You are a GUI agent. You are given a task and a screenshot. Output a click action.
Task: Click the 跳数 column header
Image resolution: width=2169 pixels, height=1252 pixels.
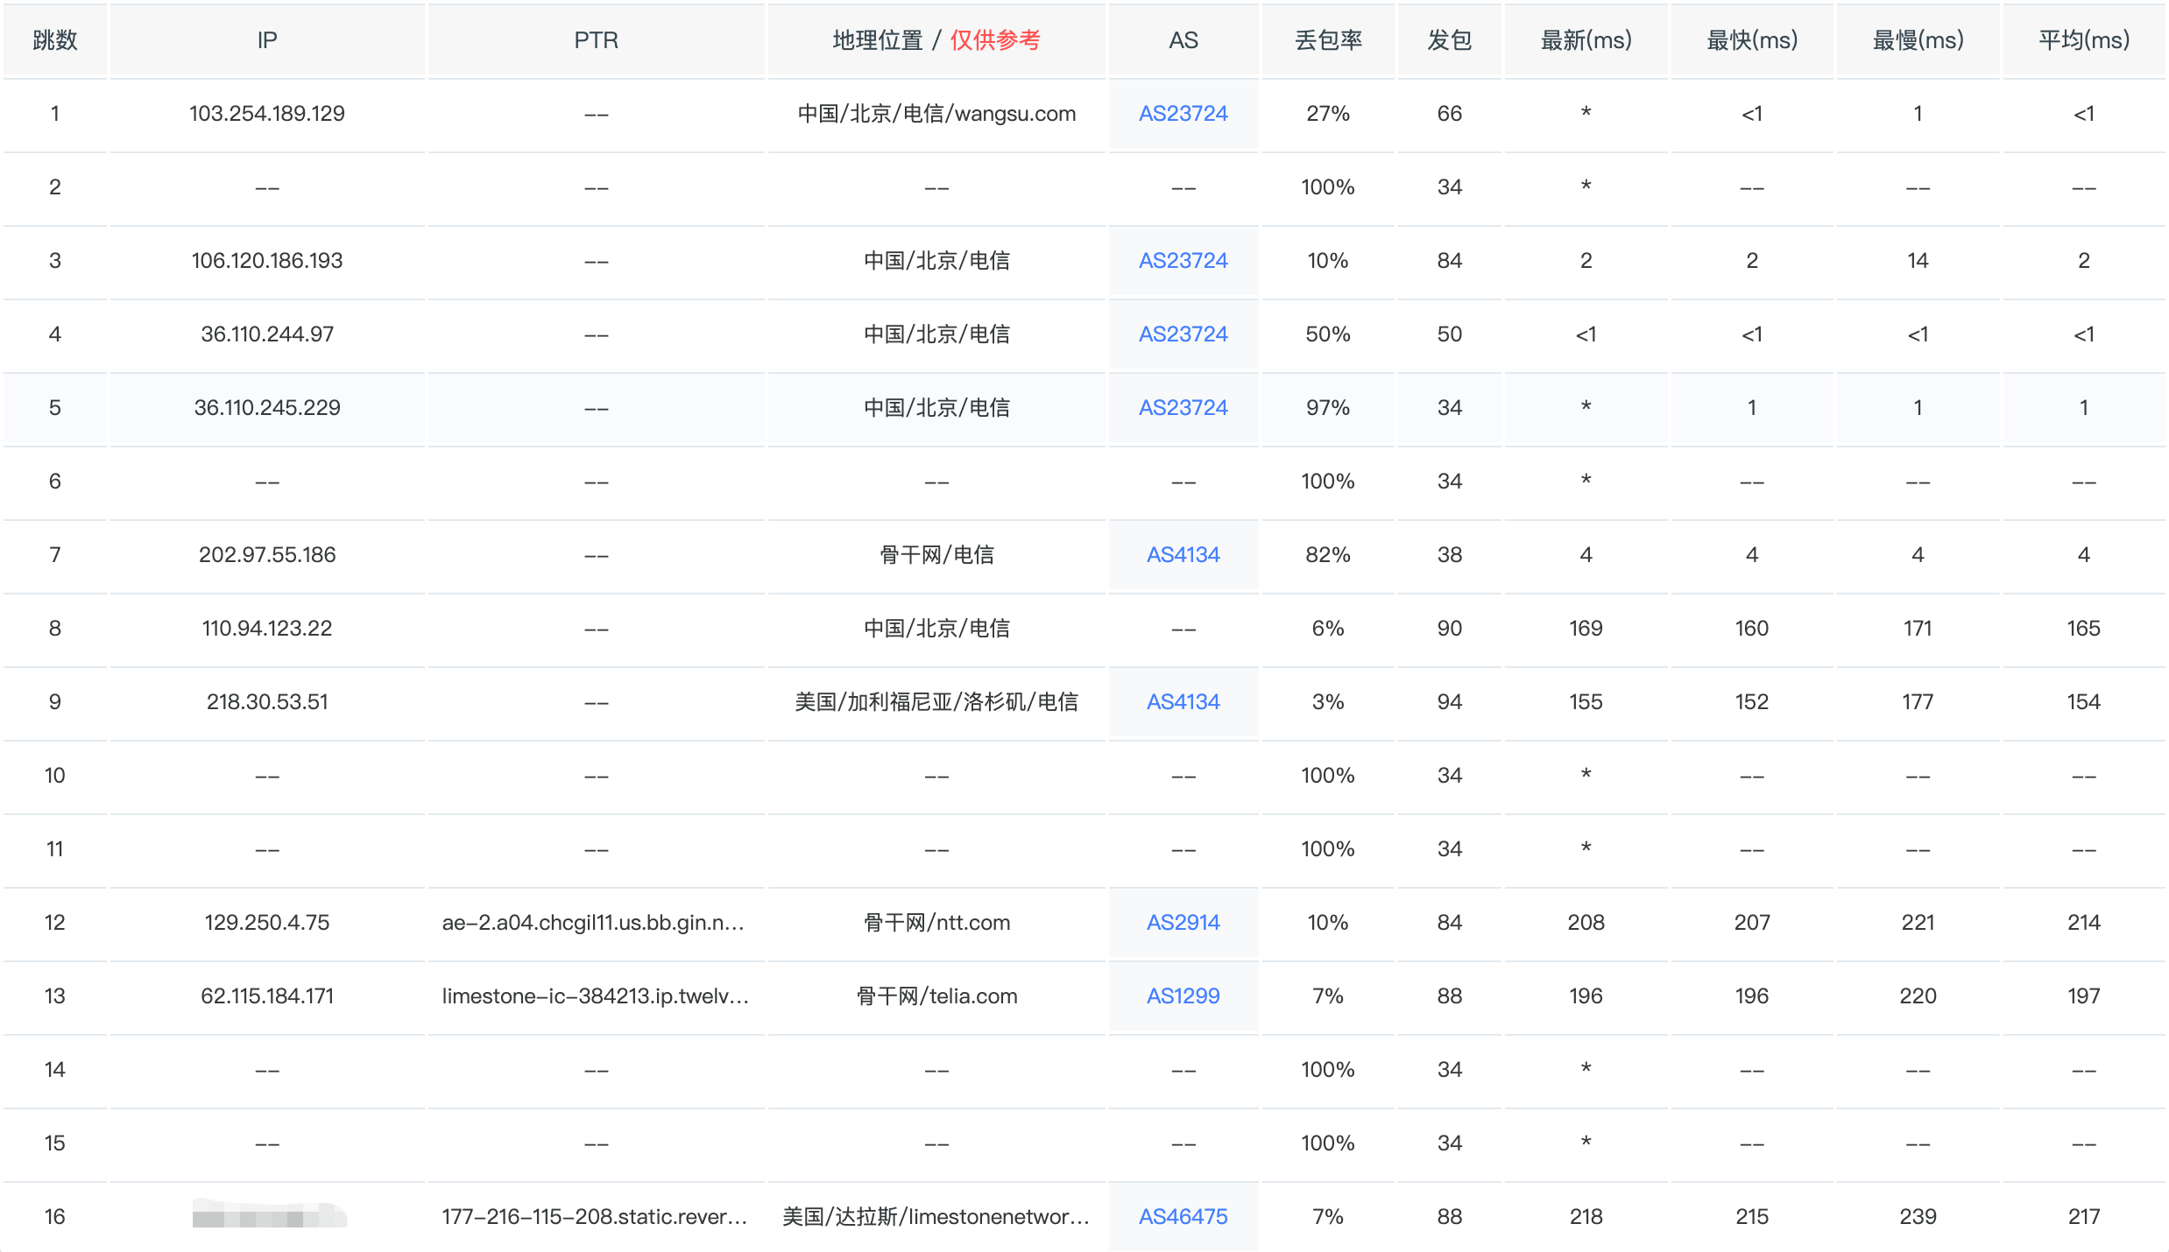[x=54, y=40]
